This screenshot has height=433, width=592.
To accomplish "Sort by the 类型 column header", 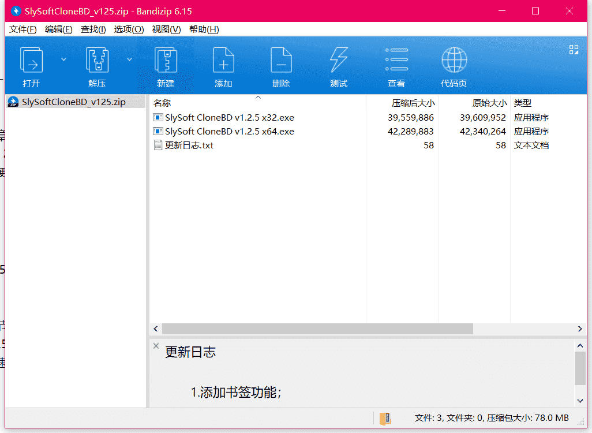I will coord(523,103).
